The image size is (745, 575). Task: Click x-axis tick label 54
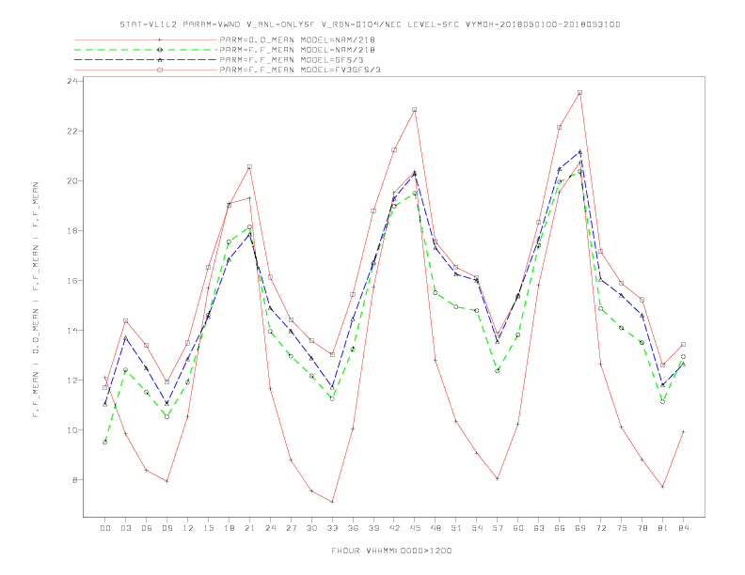point(477,528)
